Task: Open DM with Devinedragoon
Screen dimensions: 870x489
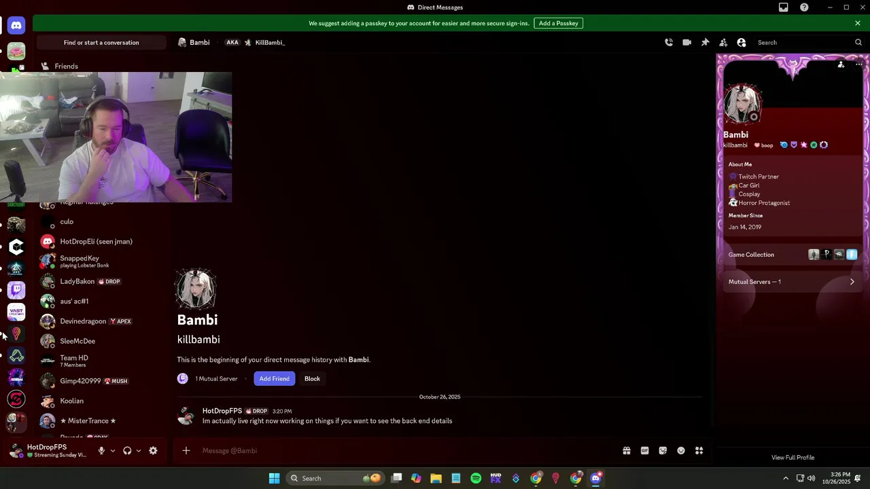Action: click(x=102, y=321)
